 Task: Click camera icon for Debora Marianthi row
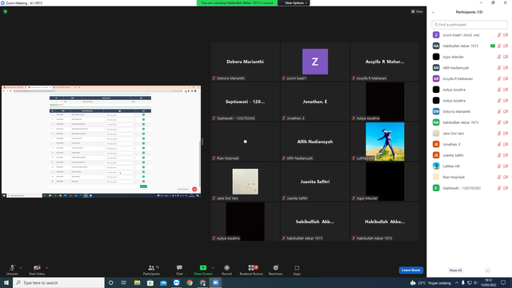(x=506, y=111)
